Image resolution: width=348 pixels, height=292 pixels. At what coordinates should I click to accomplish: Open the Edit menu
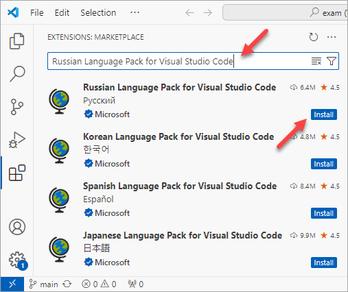tap(62, 13)
